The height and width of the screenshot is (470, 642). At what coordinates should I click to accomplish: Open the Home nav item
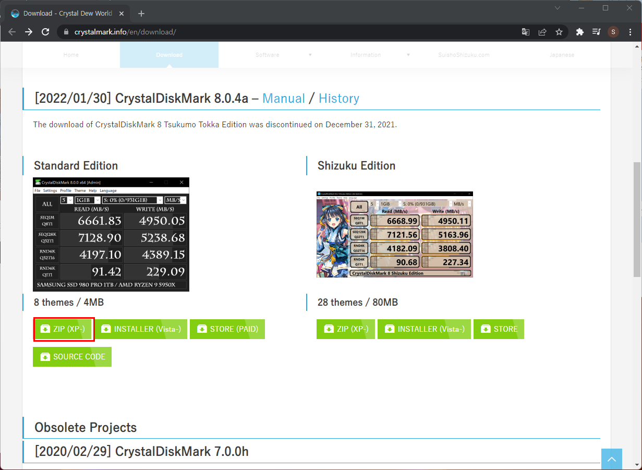[71, 55]
